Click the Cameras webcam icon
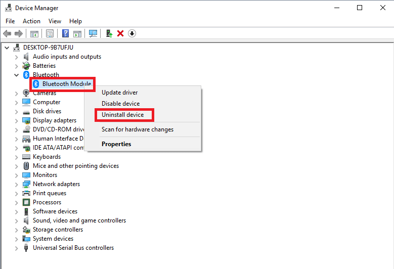This screenshot has width=394, height=269. [x=26, y=93]
